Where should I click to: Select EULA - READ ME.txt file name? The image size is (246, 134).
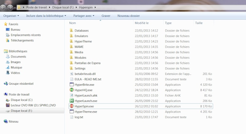88,79
